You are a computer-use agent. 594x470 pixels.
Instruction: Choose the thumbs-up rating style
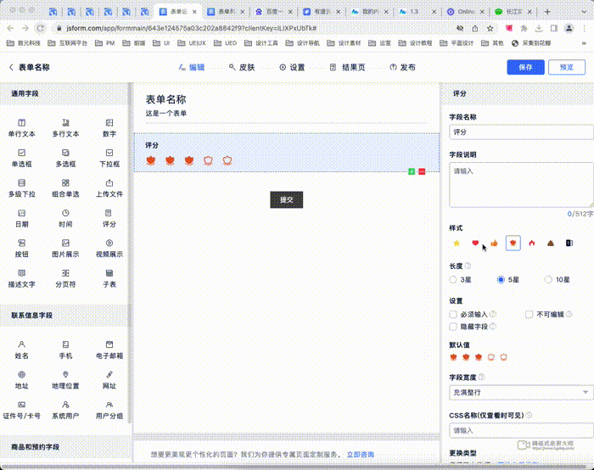(x=494, y=243)
